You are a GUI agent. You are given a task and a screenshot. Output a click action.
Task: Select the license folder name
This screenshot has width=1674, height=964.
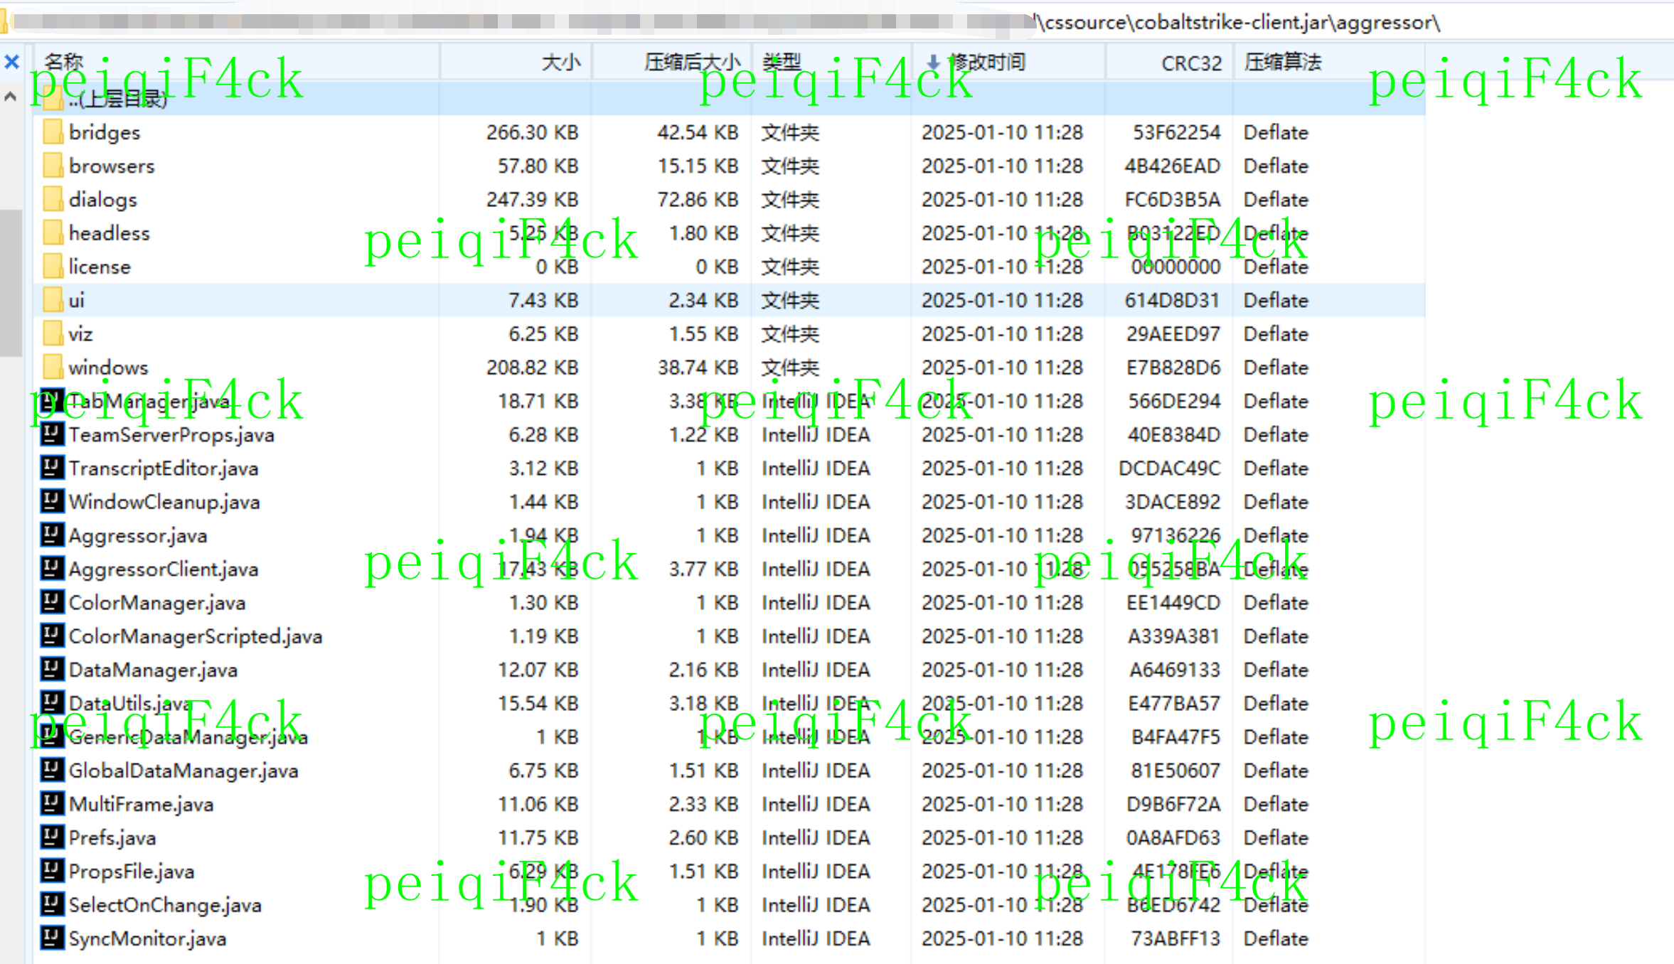pyautogui.click(x=100, y=267)
